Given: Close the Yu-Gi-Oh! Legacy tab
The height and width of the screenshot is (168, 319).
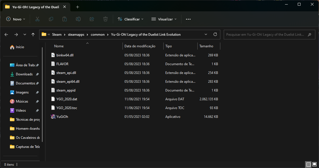Looking at the screenshot, I should click(x=64, y=7).
